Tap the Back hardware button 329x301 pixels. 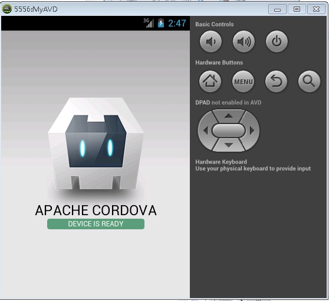coord(276,81)
